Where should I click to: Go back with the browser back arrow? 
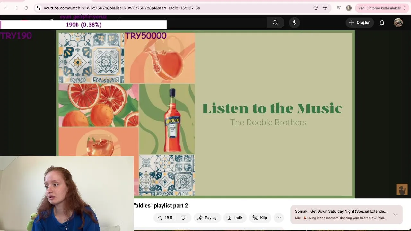click(6, 8)
